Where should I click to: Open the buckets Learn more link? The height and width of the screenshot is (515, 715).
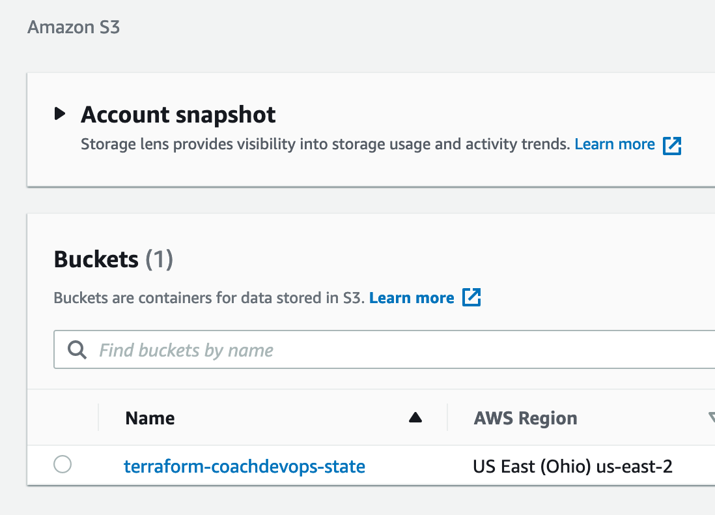pyautogui.click(x=411, y=297)
